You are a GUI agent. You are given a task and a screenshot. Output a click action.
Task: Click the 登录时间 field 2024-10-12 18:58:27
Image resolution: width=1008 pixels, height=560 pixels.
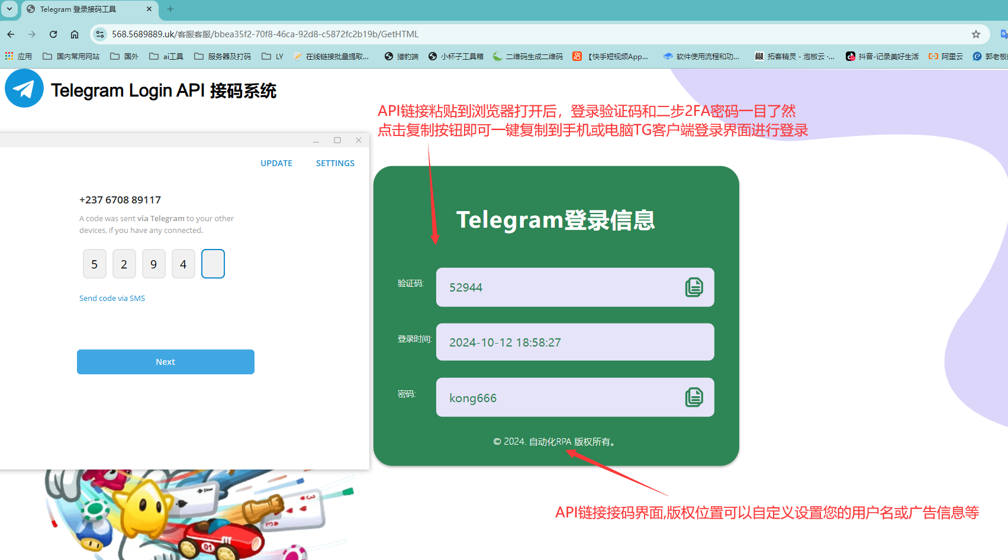pyautogui.click(x=575, y=342)
